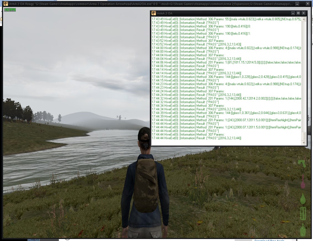Click the green blood drop HUD icon
313x241 pixels.
point(303,199)
